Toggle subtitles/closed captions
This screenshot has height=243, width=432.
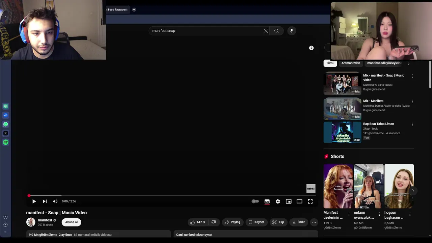267,201
